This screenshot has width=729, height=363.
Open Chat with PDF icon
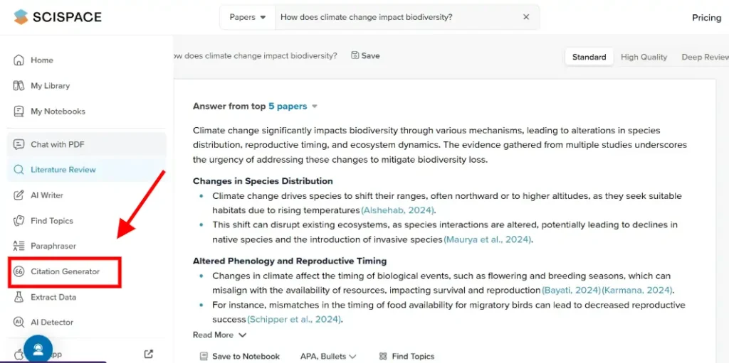click(19, 144)
